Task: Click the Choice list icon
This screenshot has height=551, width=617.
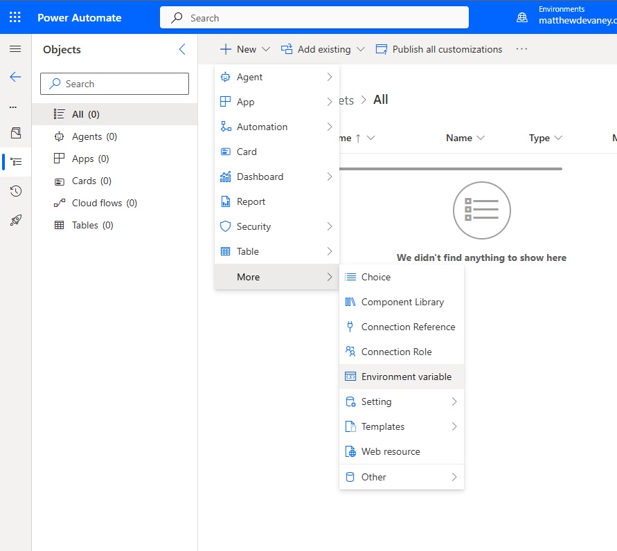Action: pos(350,277)
